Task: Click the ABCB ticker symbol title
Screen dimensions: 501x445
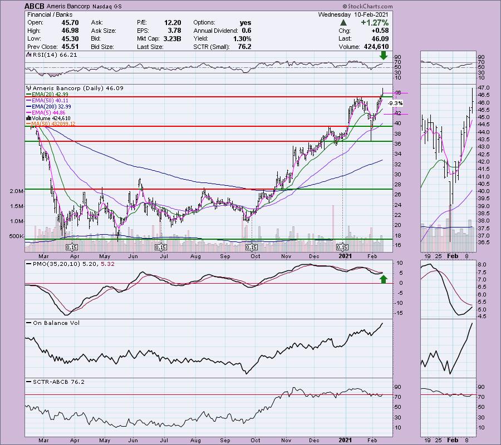Action: tap(35, 6)
